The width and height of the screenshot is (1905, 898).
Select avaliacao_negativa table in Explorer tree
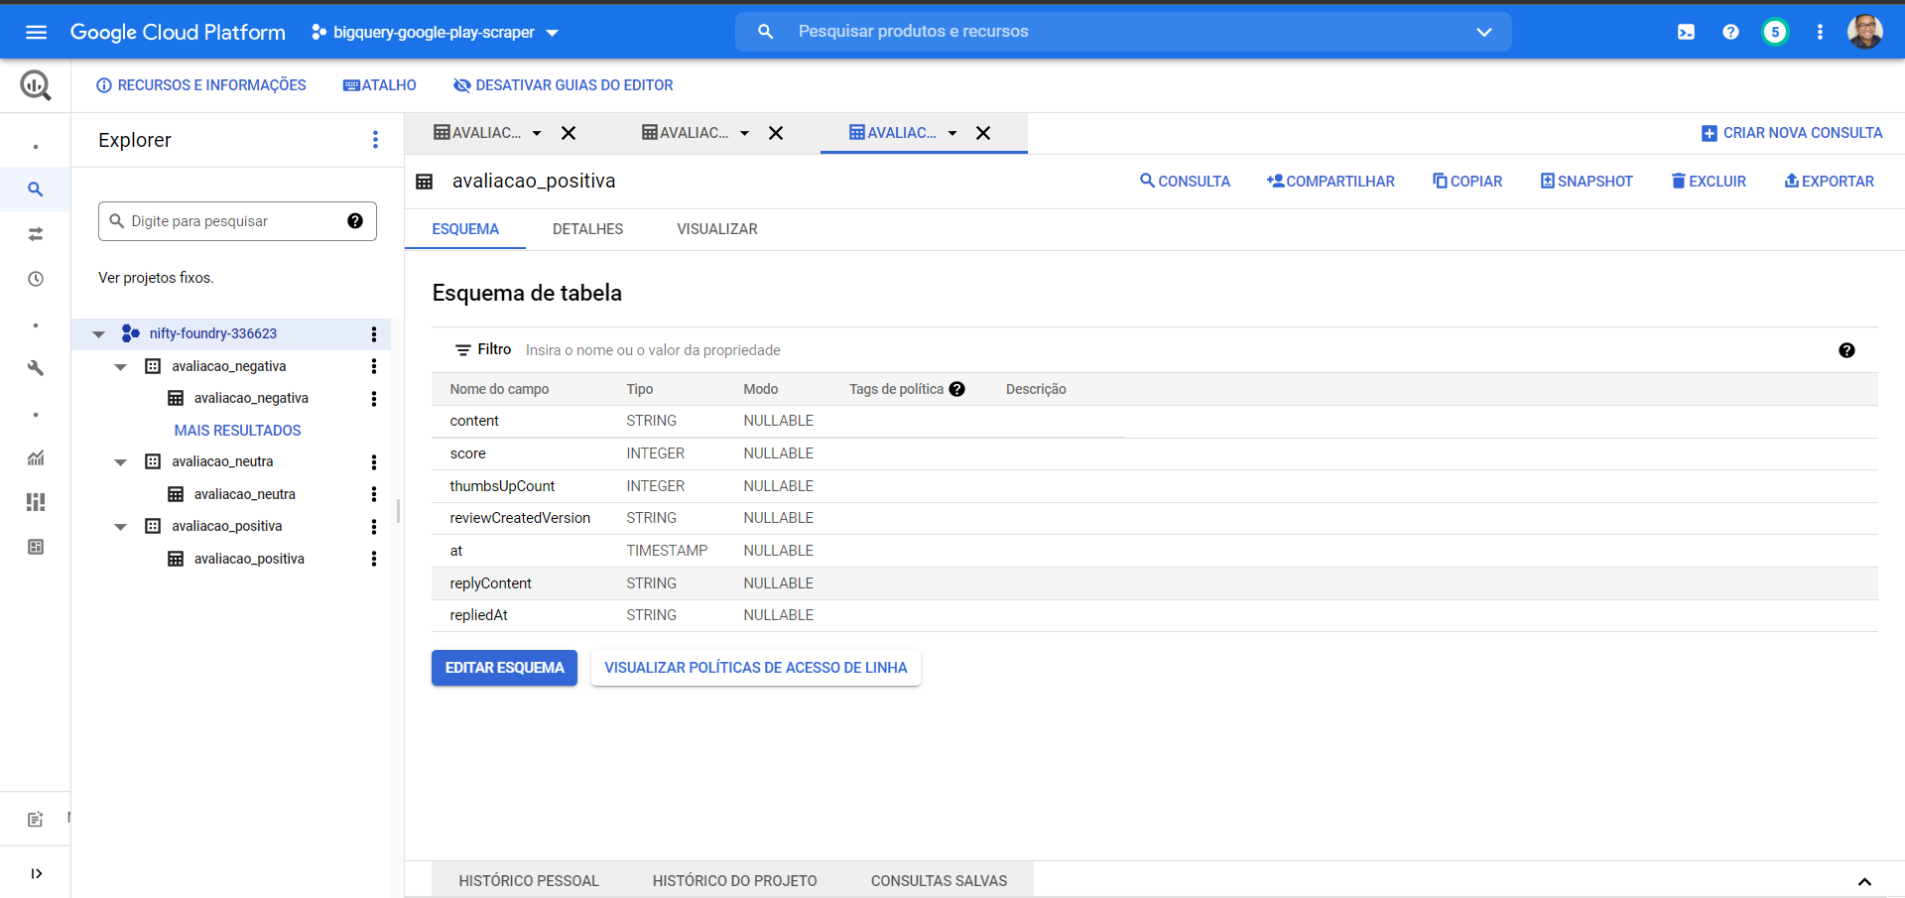click(x=251, y=398)
